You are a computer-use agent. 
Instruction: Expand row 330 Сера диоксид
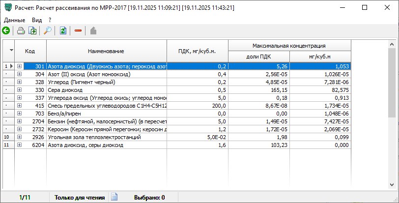click(20, 90)
